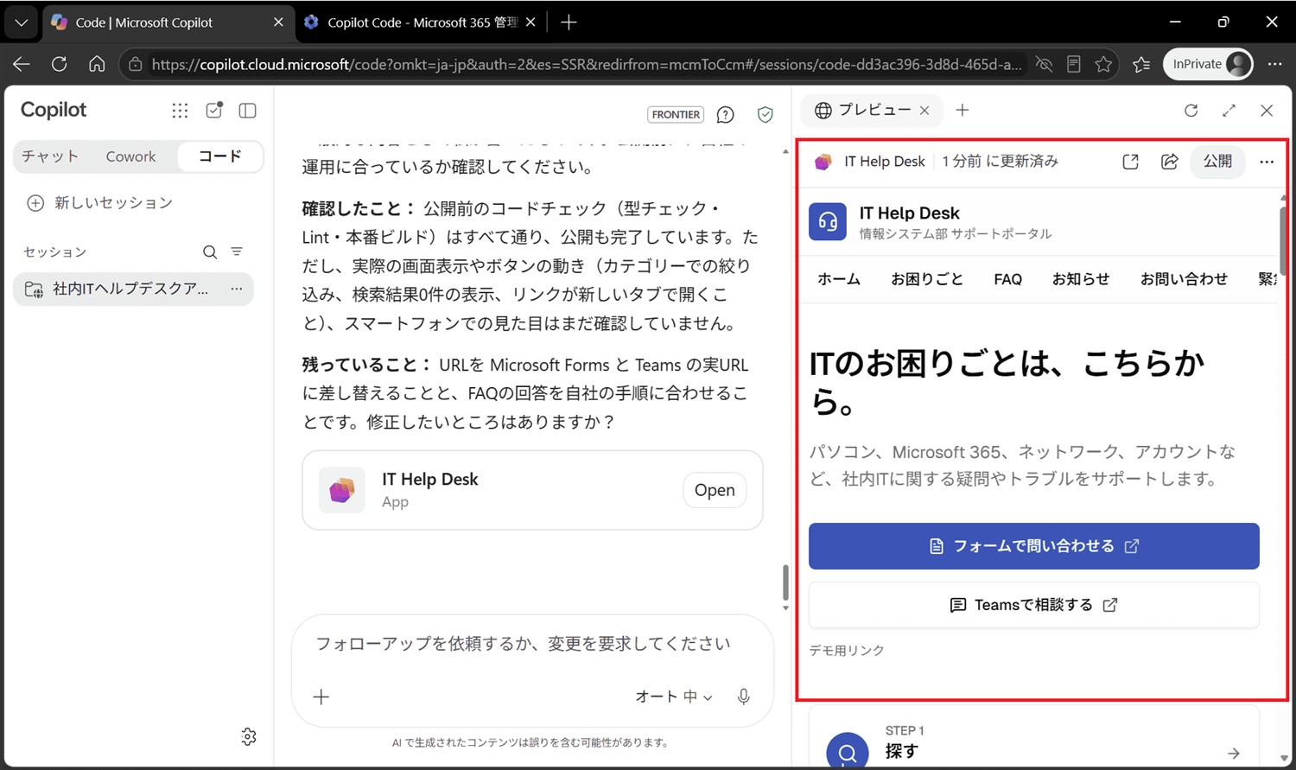Toggle the sidebar panel icon next to Copilot
This screenshot has width=1296, height=770.
click(x=248, y=111)
